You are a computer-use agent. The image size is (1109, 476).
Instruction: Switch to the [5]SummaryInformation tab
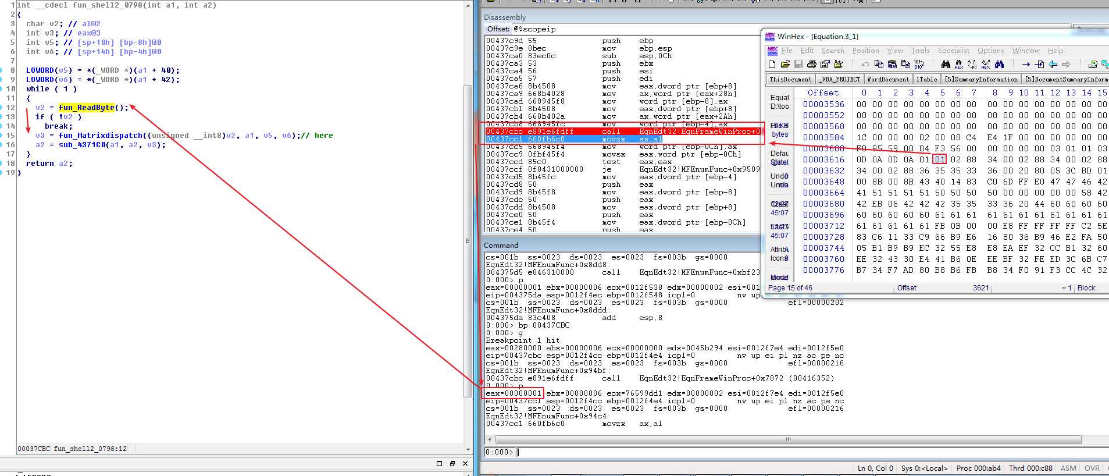[981, 79]
